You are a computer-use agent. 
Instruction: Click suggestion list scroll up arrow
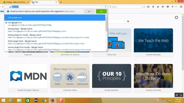(106, 16)
